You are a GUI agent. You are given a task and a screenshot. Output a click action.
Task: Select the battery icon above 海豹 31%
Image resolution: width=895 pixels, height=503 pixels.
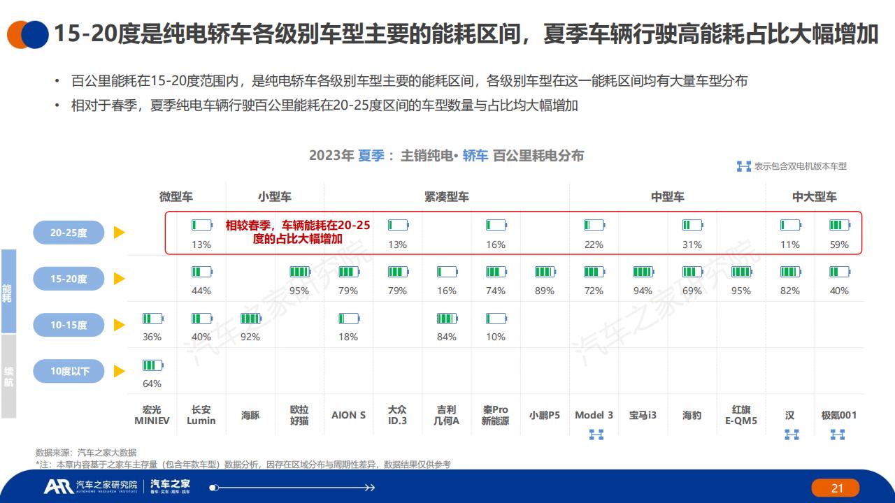(692, 225)
